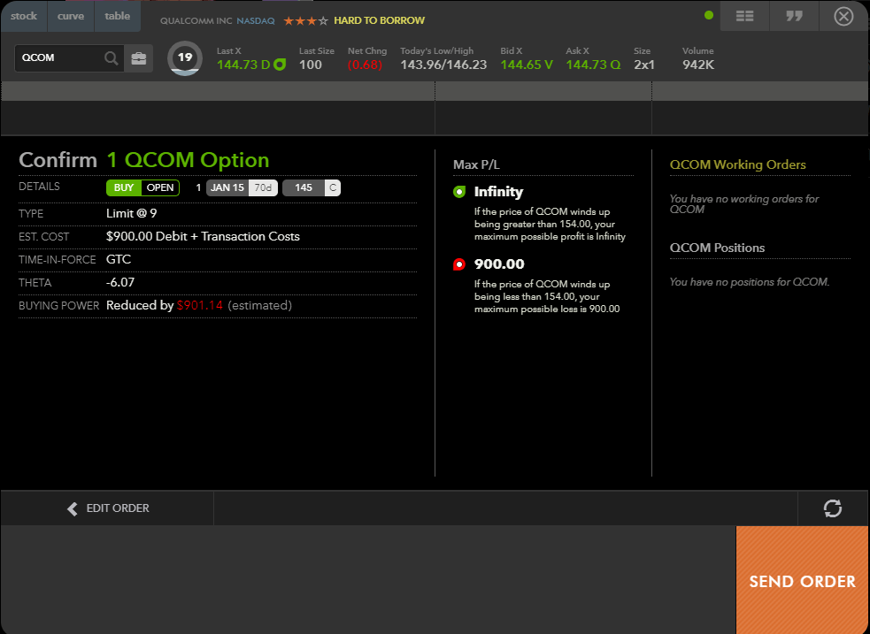Click the left chevron beside EDIT ORDER
Viewport: 870px width, 634px height.
[x=72, y=508]
